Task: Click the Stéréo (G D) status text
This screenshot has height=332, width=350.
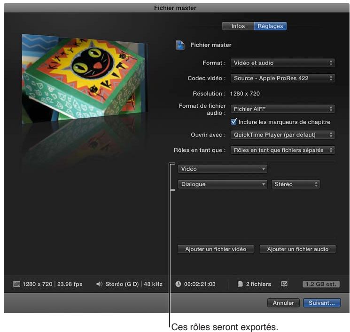Action: 122,284
